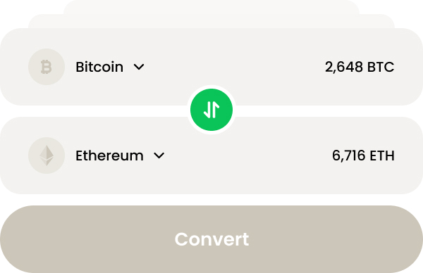Click the Ethereum diamond logo icon

(x=47, y=155)
